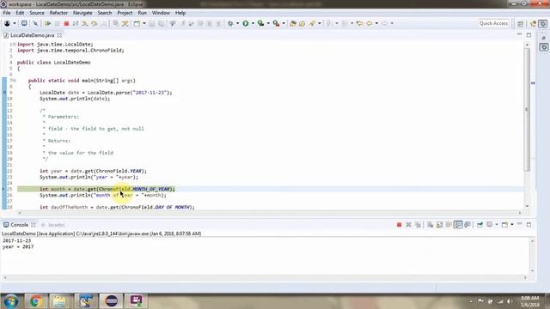
Task: Open the Project menu
Action: tap(125, 13)
